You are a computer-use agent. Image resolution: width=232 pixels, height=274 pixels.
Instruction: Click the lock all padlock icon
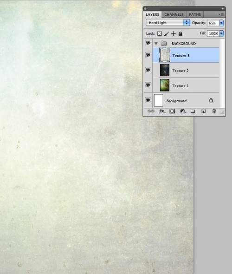pyautogui.click(x=180, y=33)
